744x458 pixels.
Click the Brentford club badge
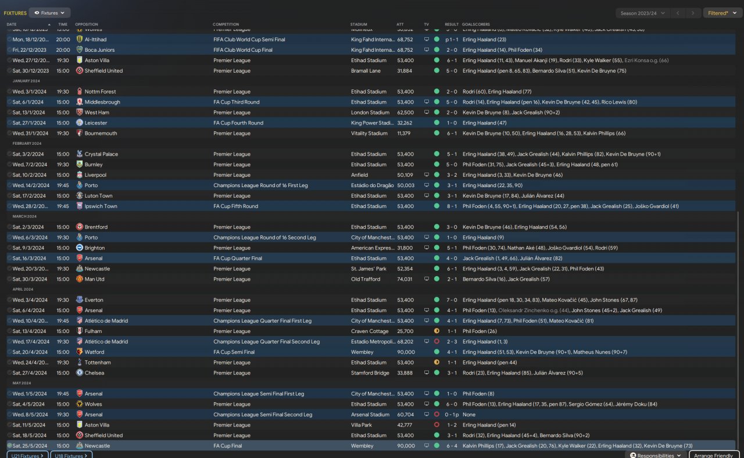(x=80, y=227)
